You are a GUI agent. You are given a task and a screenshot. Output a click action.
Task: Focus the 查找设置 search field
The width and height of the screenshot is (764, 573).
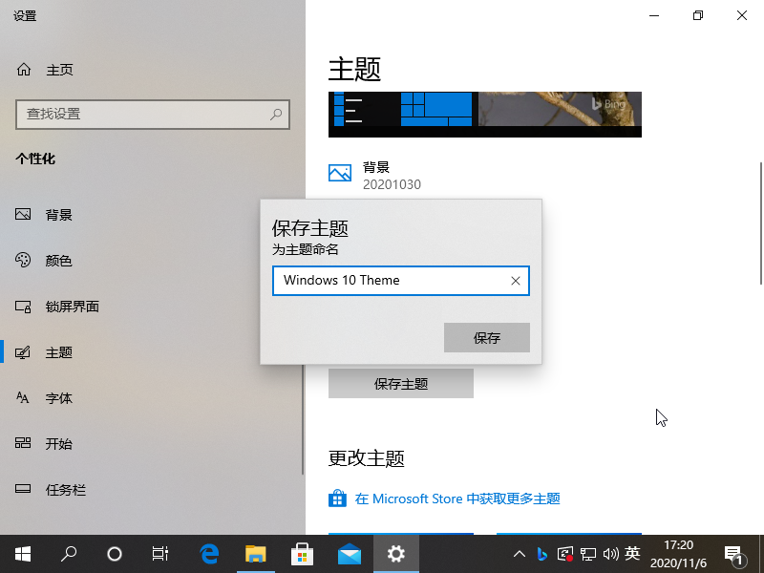click(x=153, y=115)
